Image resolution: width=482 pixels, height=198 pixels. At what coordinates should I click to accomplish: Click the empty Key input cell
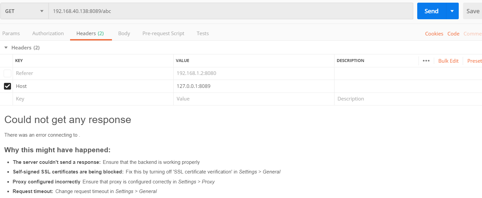[93, 99]
